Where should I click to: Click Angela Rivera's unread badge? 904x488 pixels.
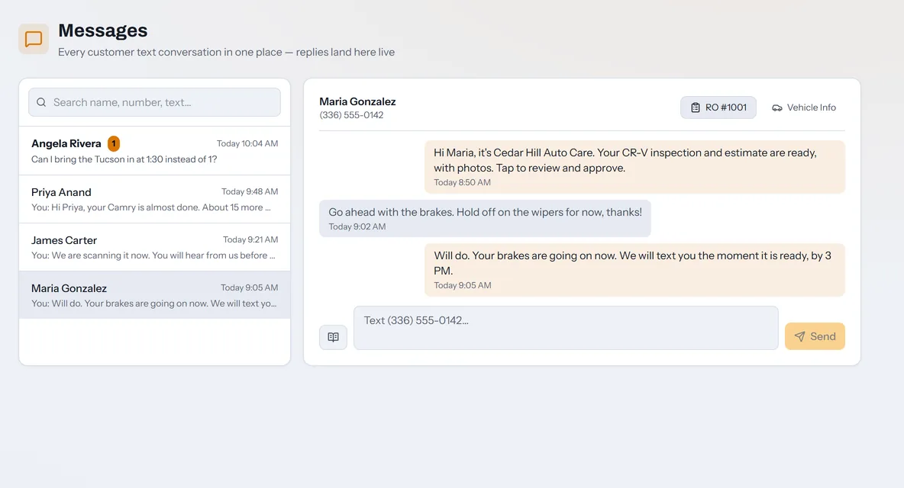coord(114,143)
